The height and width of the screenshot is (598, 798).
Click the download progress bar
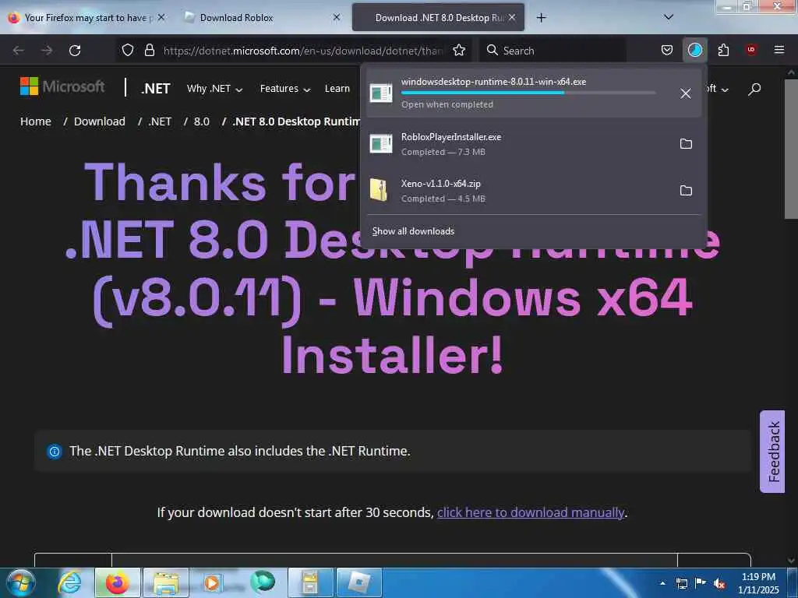pos(528,93)
